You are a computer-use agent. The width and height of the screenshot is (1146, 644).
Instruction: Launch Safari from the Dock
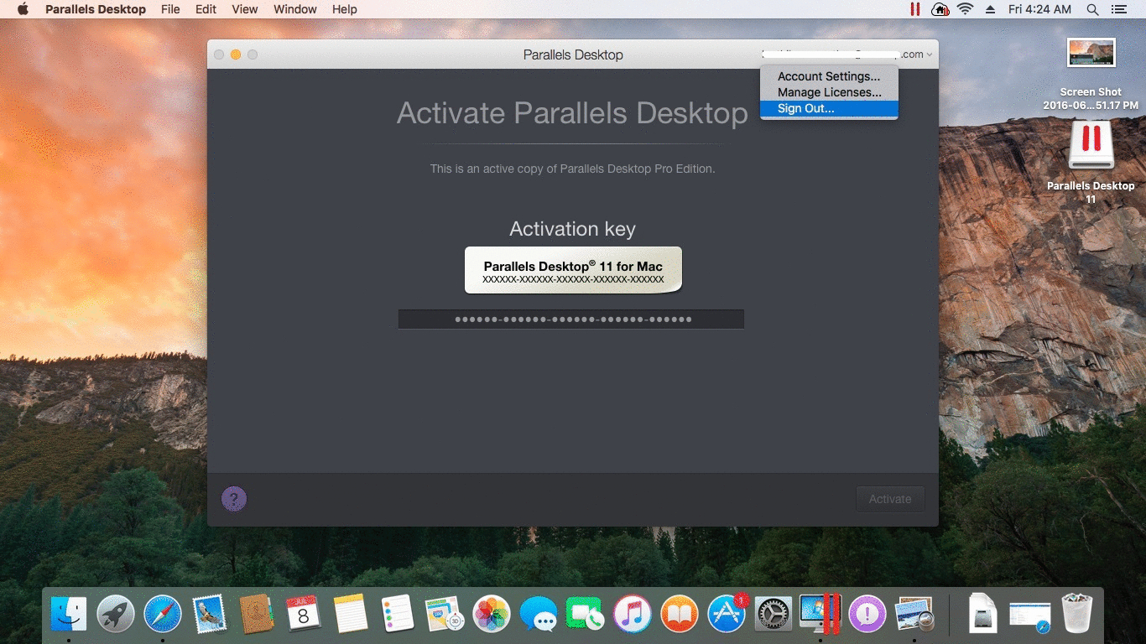click(162, 614)
